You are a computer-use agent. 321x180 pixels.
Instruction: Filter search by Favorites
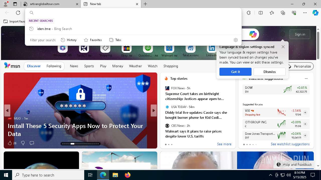click(93, 40)
